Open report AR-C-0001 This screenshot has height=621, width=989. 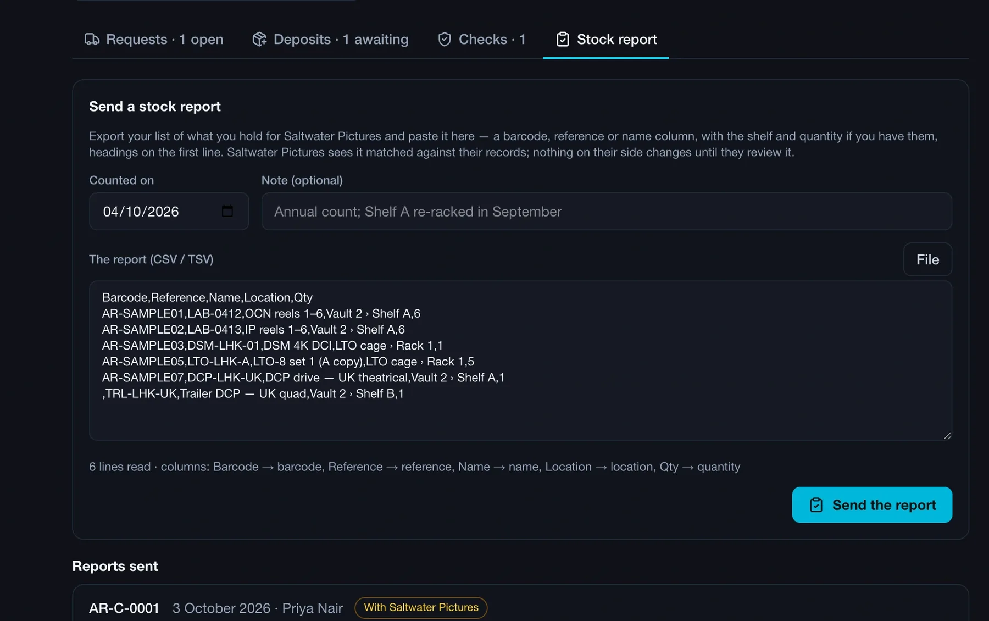pos(124,608)
